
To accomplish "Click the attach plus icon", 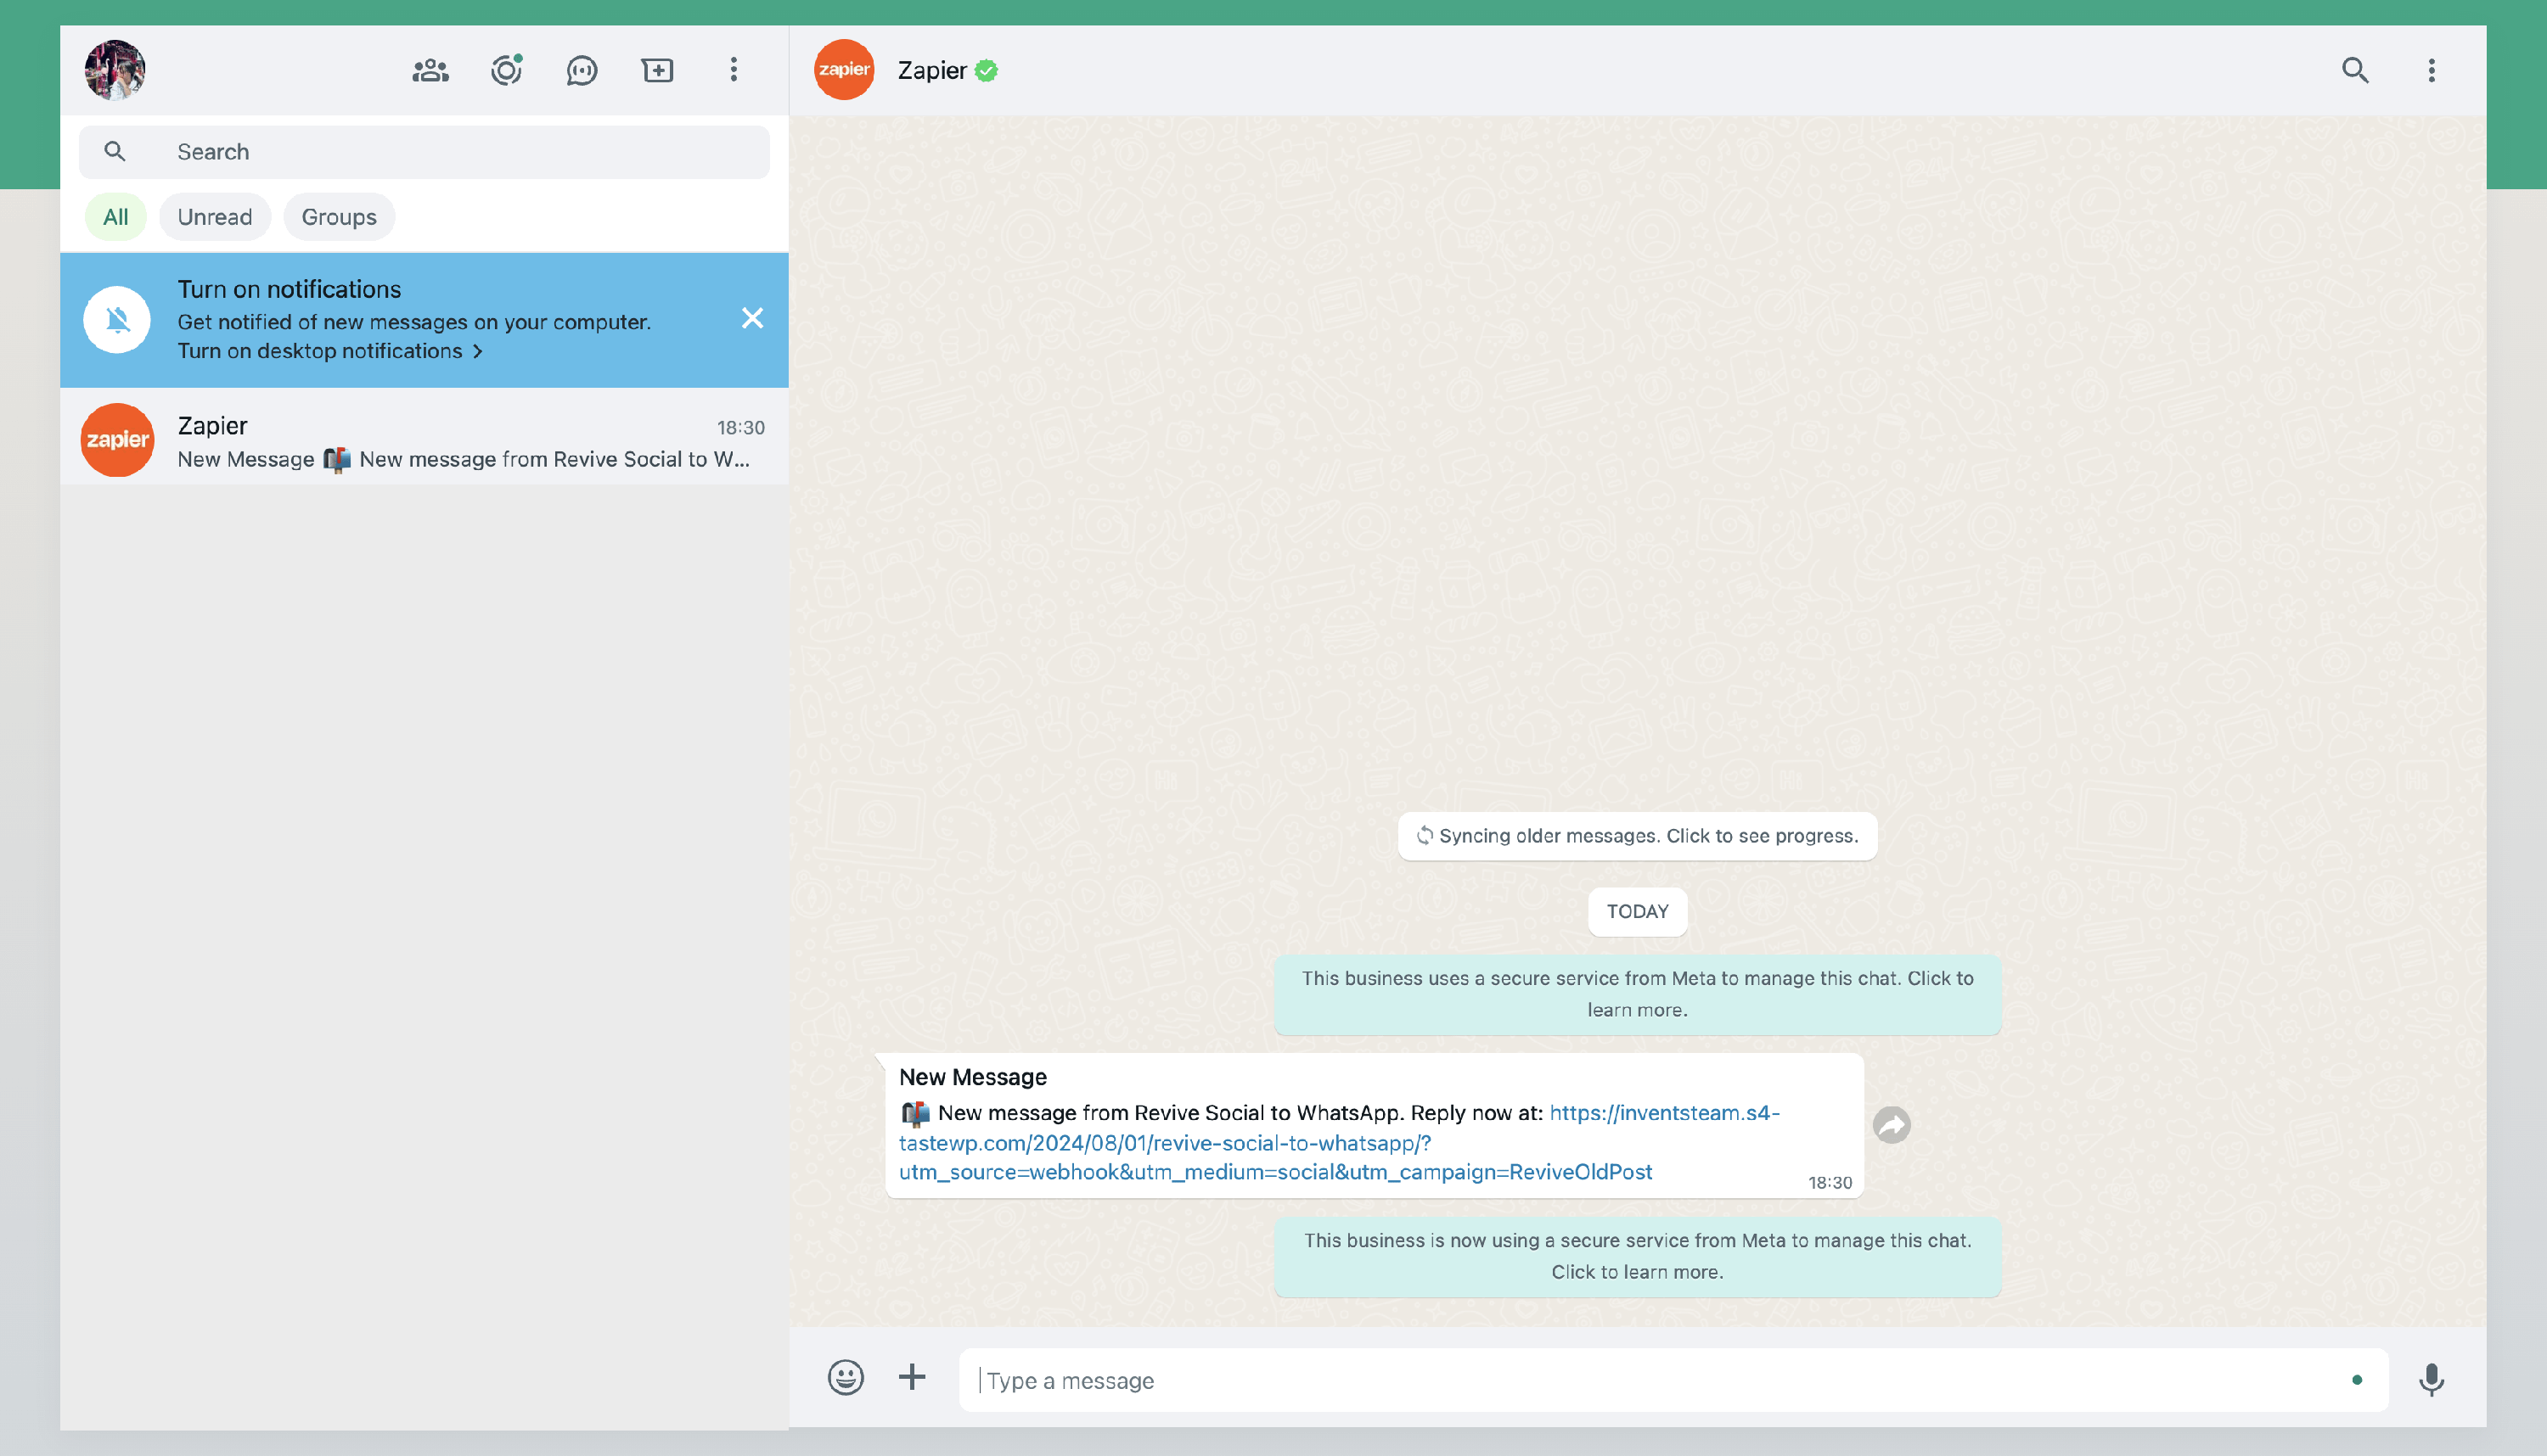I will click(x=911, y=1378).
